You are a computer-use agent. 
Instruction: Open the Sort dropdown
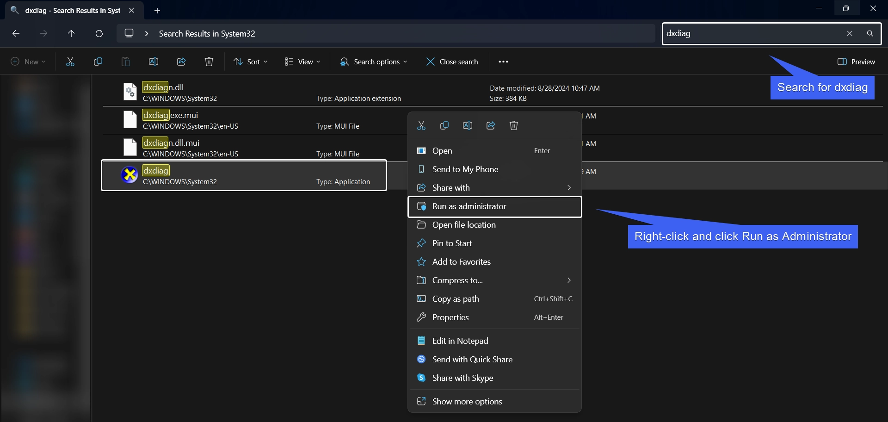tap(251, 62)
